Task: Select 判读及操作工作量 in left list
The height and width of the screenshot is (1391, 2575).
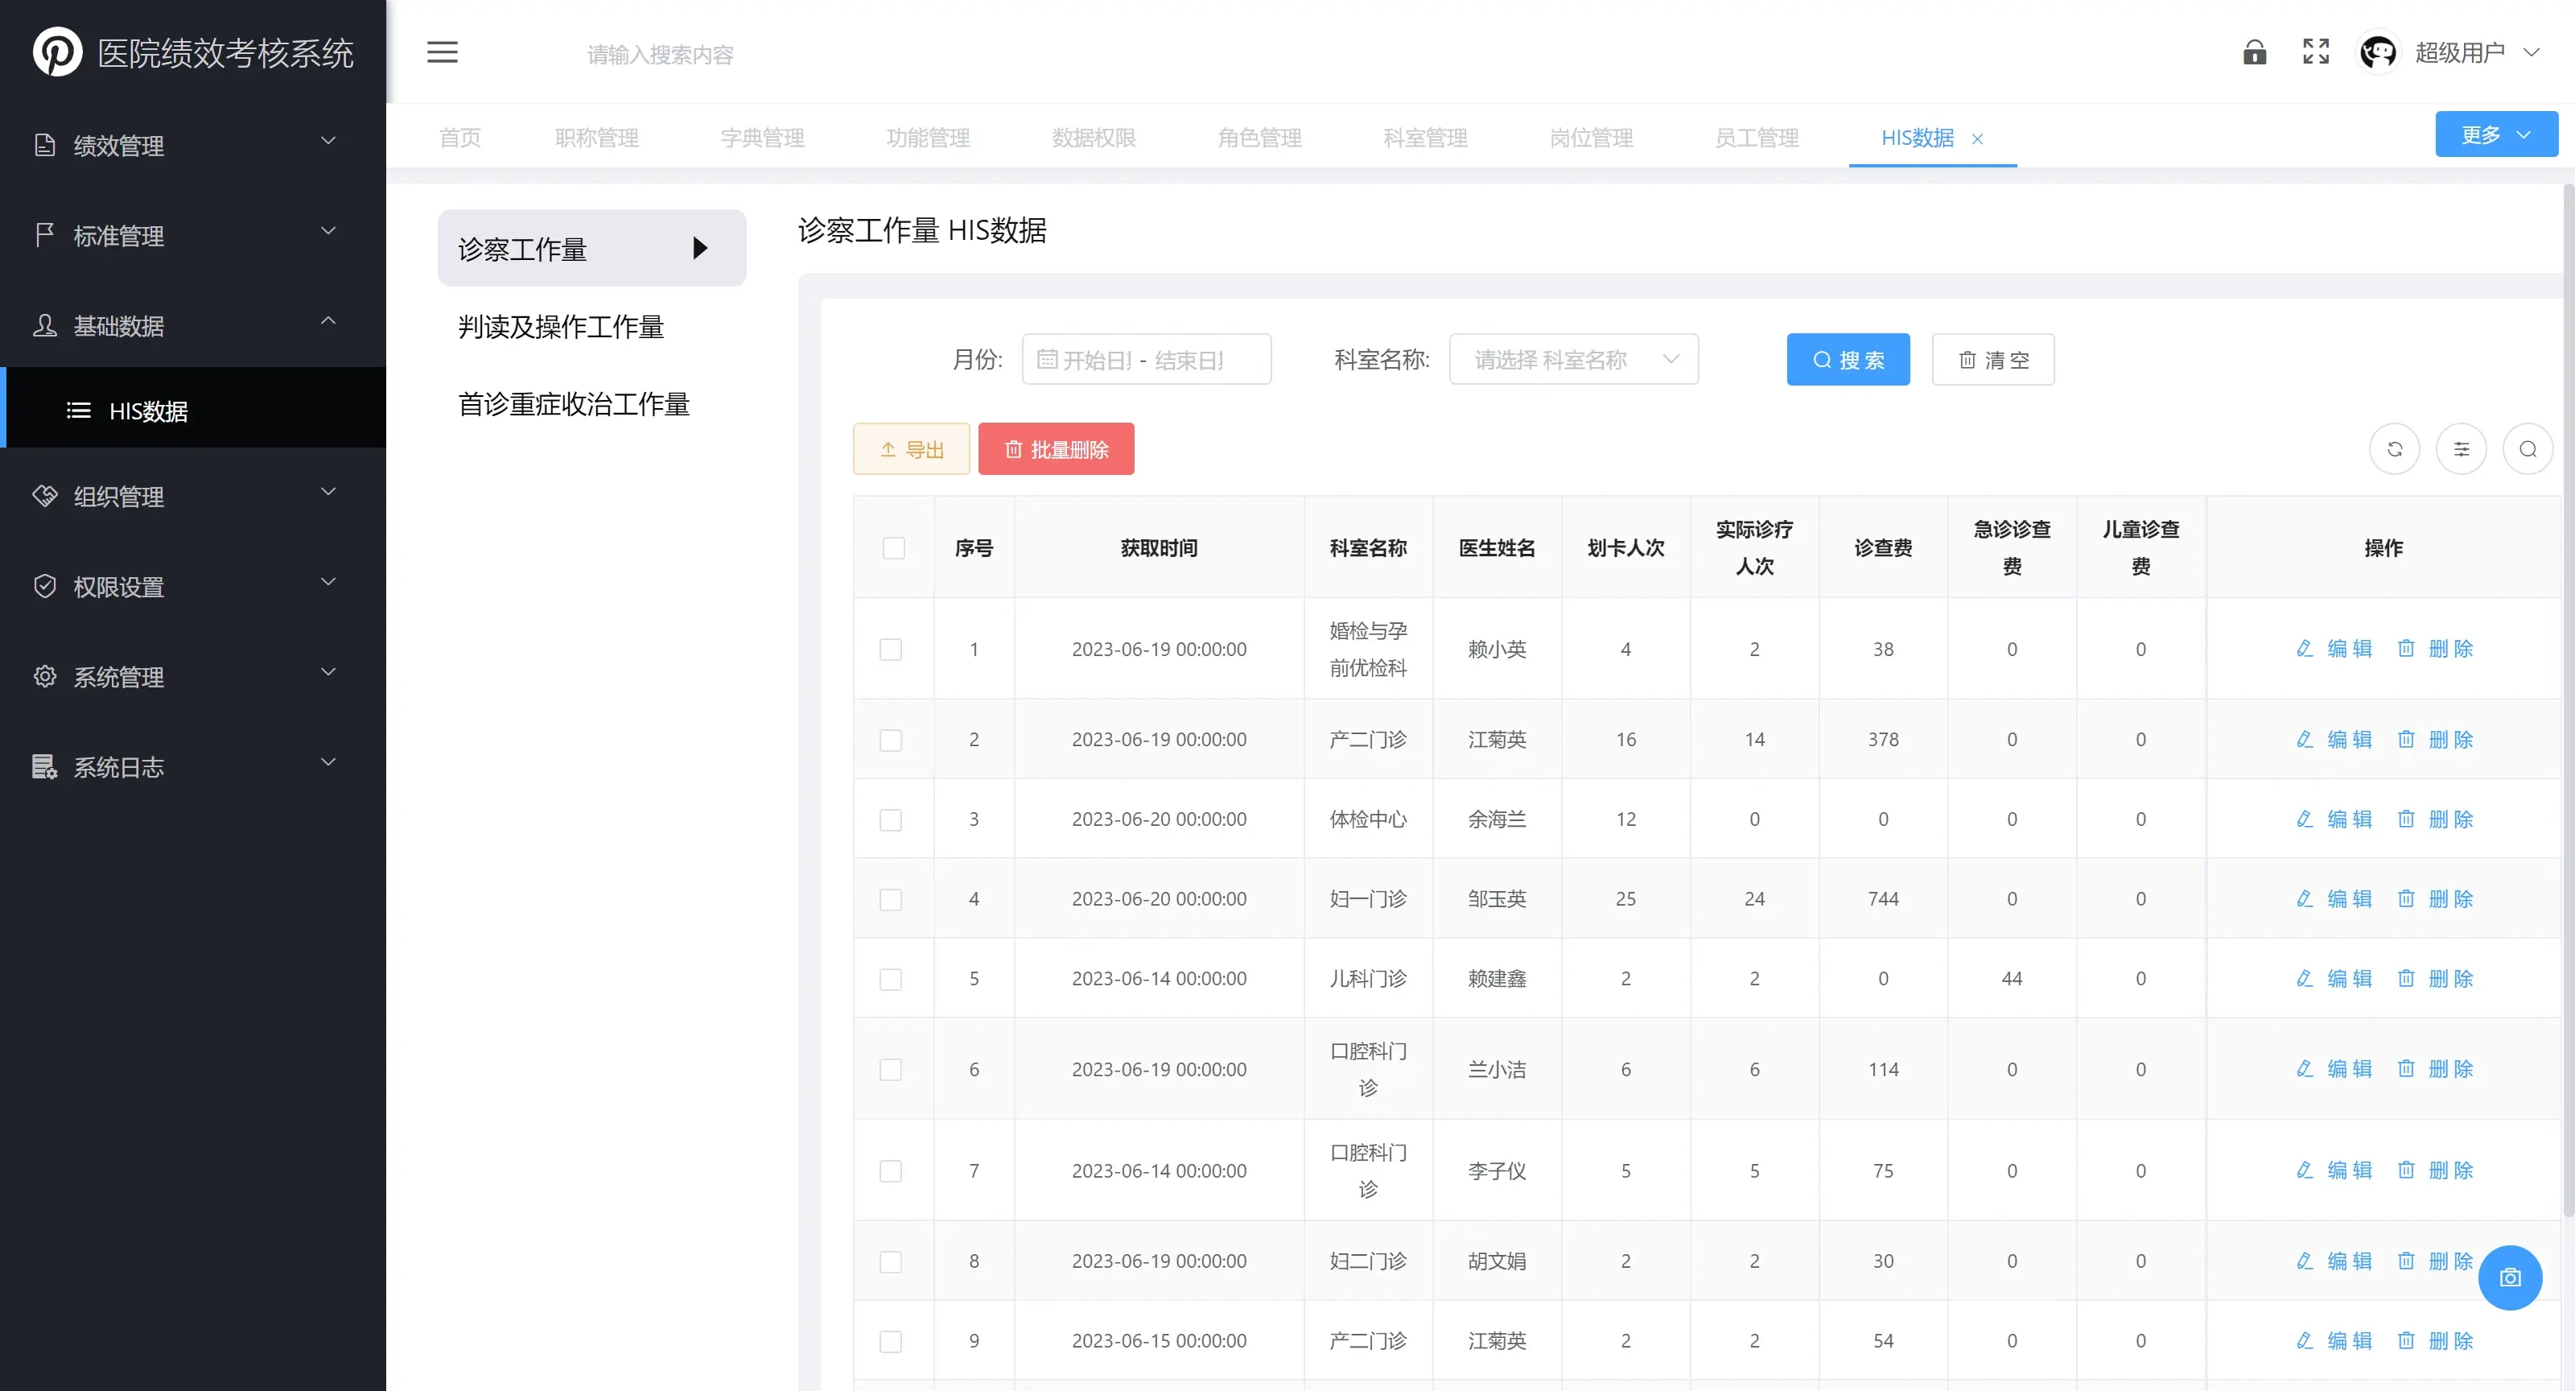Action: tap(591, 326)
